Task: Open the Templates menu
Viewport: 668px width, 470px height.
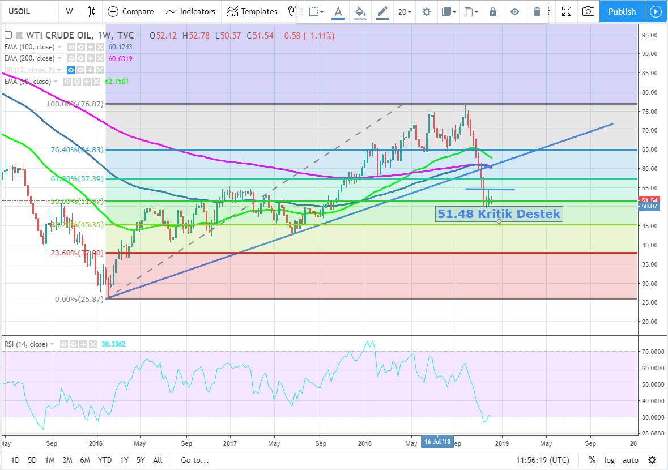Action: coord(252,11)
